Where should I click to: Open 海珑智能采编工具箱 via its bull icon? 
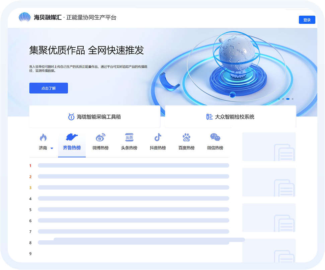click(x=71, y=116)
